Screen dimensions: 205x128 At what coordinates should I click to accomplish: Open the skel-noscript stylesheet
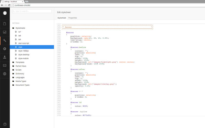pos(24,43)
